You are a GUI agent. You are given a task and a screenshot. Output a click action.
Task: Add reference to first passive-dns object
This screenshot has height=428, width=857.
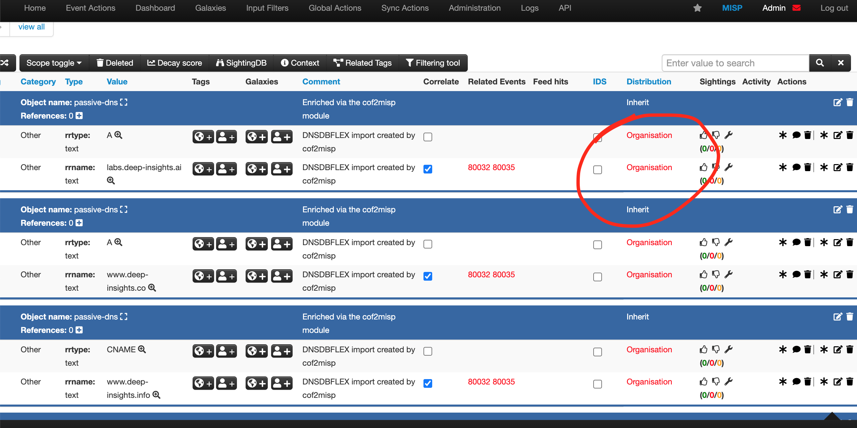click(79, 116)
